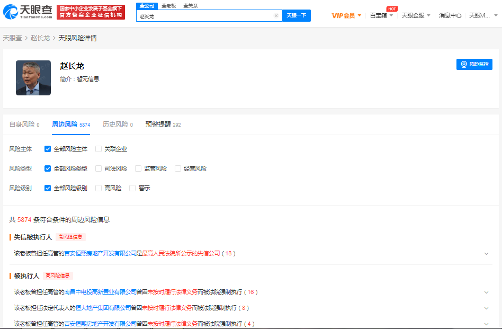Click the 简介：暂无信息 text

click(80, 79)
